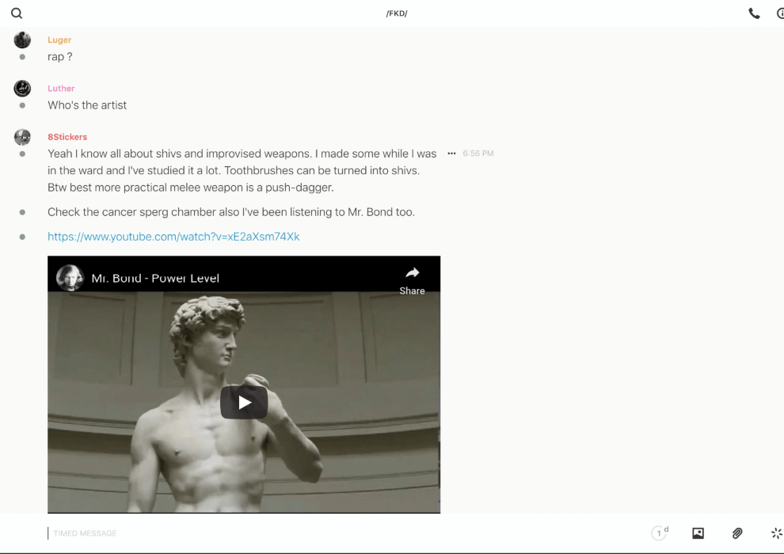Play the Mr. Bond - Power Level video

244,402
